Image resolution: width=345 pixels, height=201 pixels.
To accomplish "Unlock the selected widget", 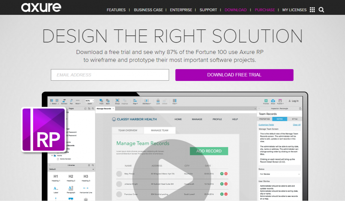I will point(165,100).
